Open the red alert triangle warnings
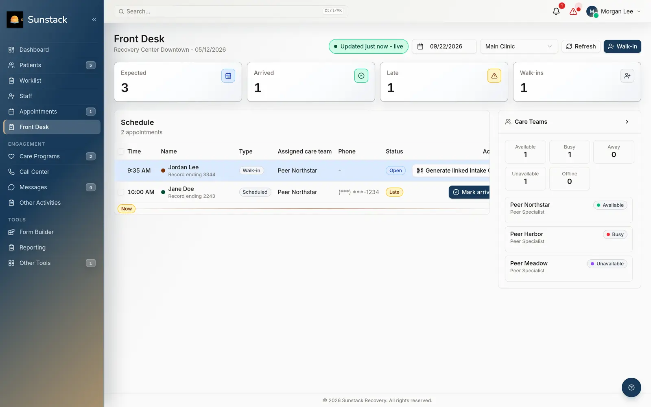 (574, 11)
